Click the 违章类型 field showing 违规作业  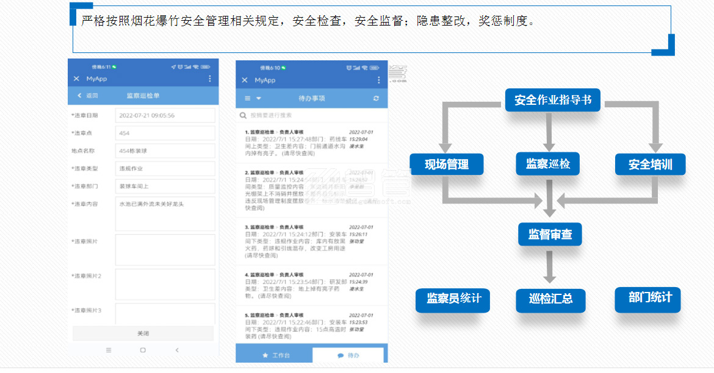click(165, 169)
